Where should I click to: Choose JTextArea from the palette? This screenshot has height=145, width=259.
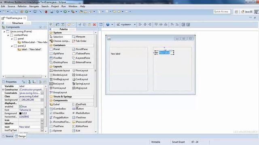(x=79, y=118)
